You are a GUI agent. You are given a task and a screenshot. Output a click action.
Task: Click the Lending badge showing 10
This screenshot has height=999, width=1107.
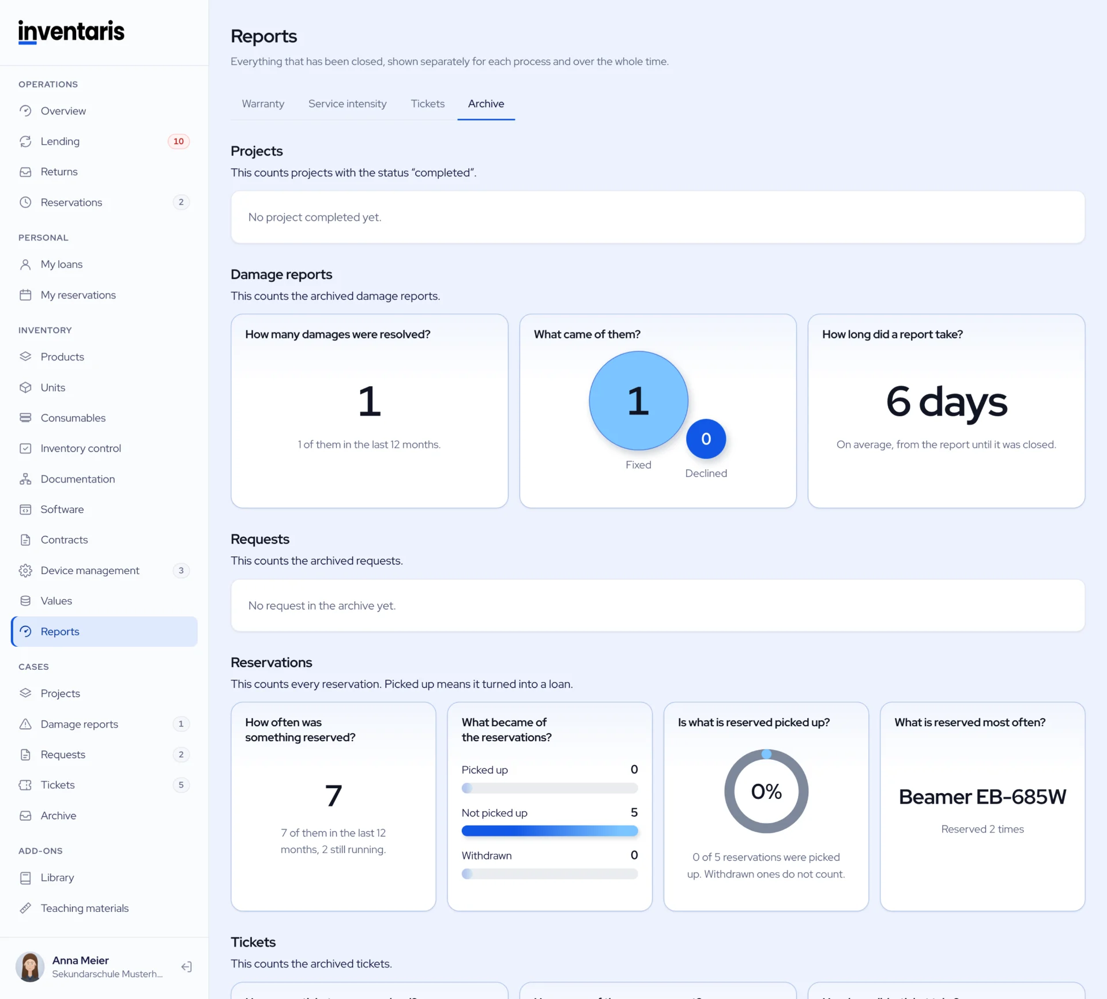(x=179, y=141)
